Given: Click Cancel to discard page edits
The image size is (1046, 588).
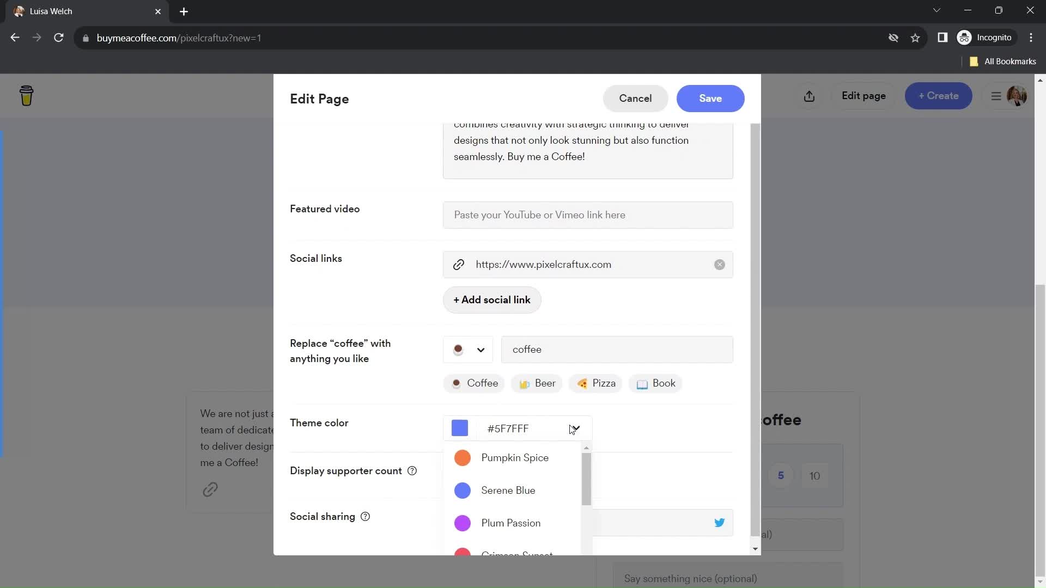Looking at the screenshot, I should click(x=636, y=99).
